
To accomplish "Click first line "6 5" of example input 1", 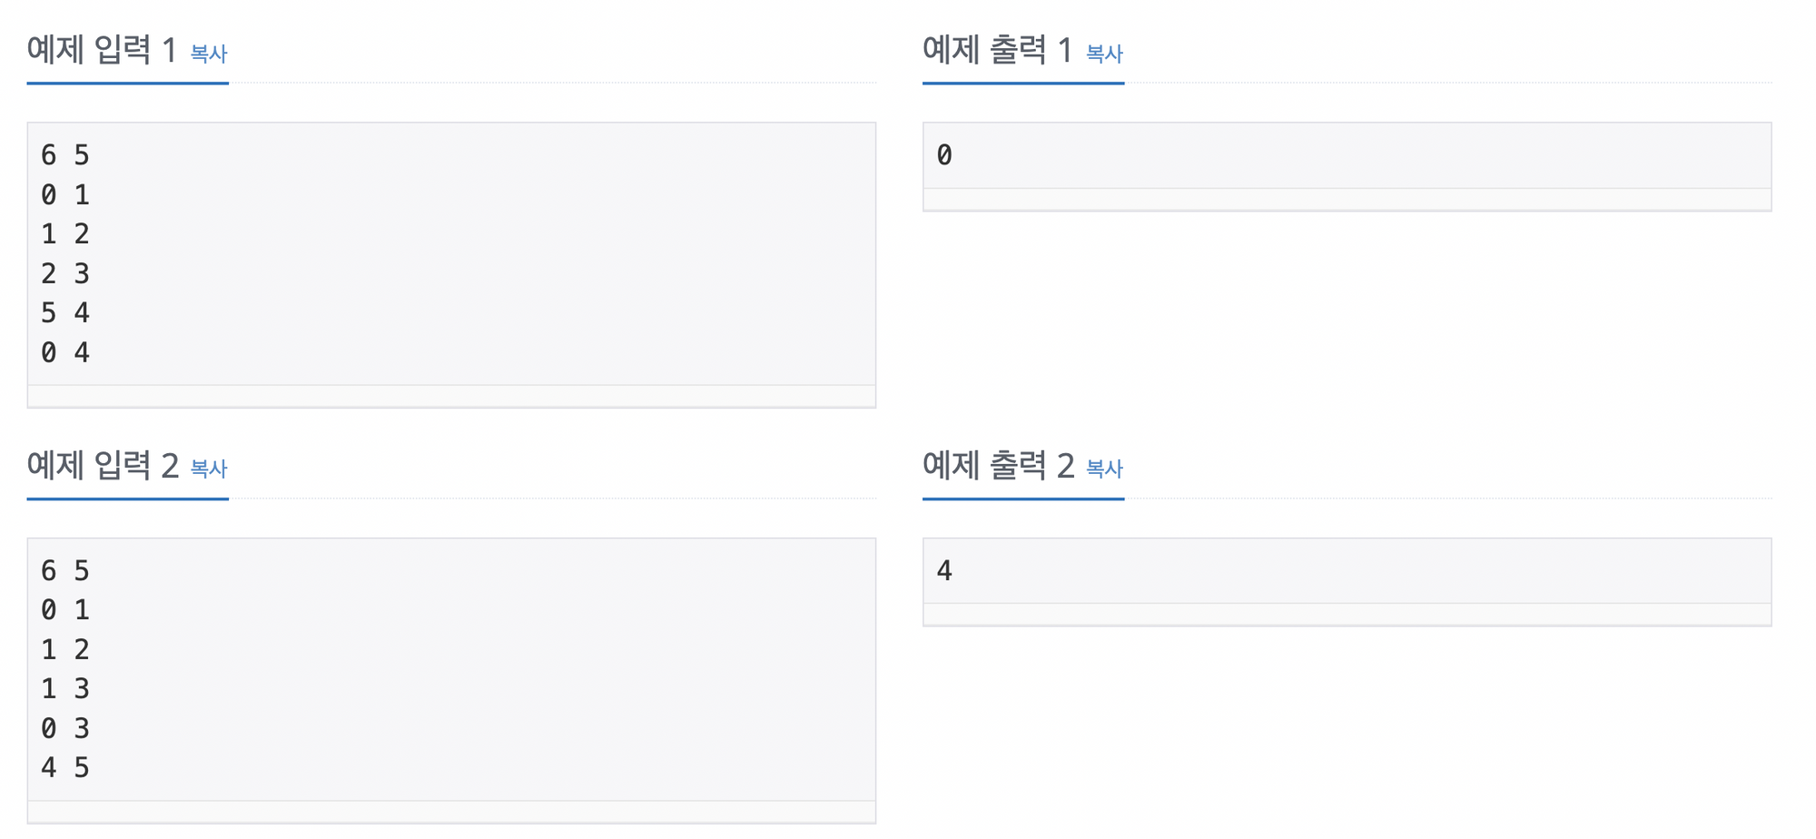I will [x=64, y=155].
